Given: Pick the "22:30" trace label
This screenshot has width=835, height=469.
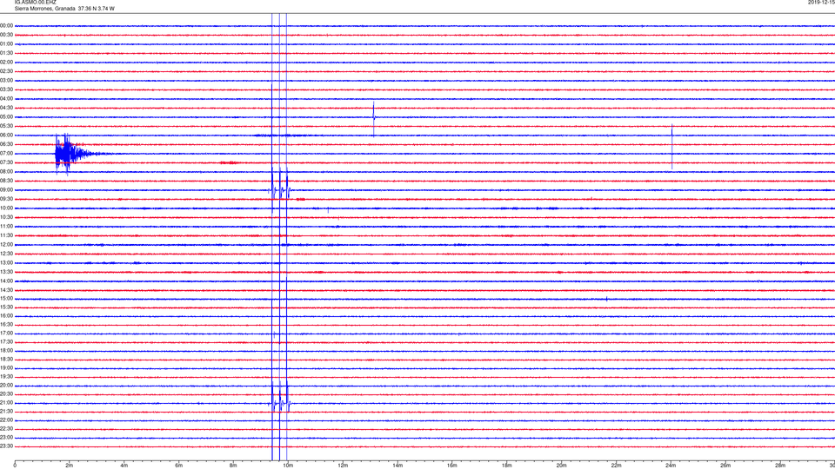Looking at the screenshot, I should 6,429.
